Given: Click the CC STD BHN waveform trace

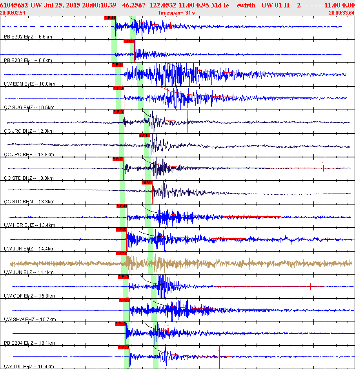Looking at the screenshot, I should point(179,192).
